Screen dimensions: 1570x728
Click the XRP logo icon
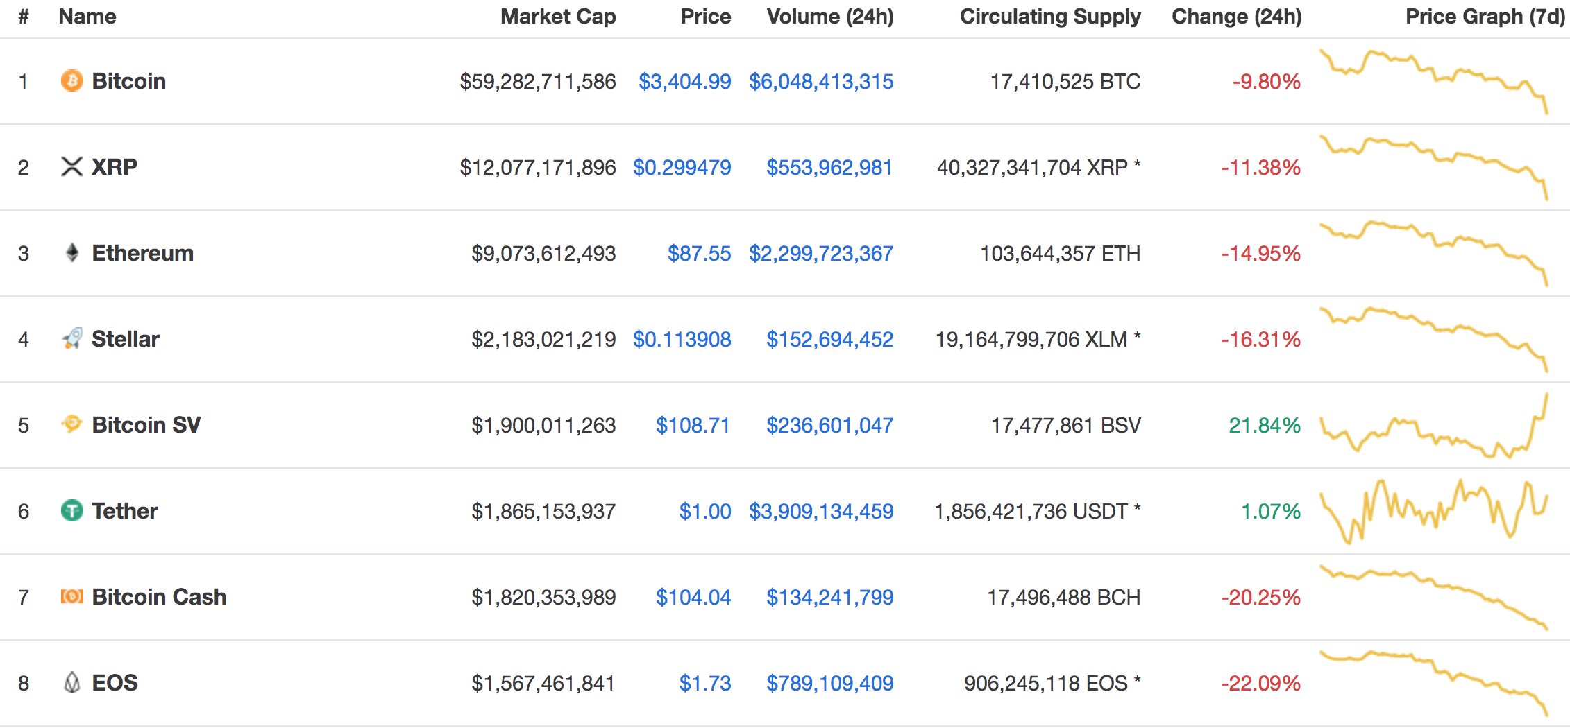pyautogui.click(x=71, y=166)
